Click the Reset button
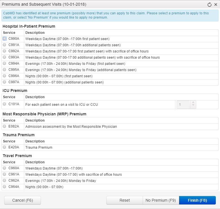Image resolution: width=220 pixels, height=209 pixels. tap(124, 200)
